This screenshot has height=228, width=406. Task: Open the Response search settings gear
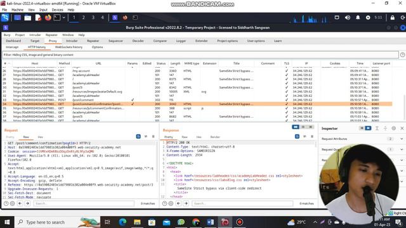click(171, 204)
